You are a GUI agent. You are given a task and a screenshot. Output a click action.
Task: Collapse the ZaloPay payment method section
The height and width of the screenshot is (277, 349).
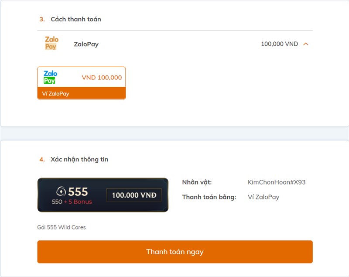(x=306, y=44)
